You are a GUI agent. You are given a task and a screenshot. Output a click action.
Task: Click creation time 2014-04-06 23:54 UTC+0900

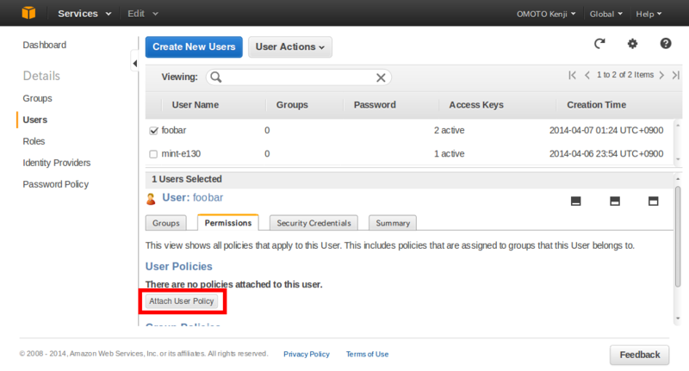tap(606, 154)
